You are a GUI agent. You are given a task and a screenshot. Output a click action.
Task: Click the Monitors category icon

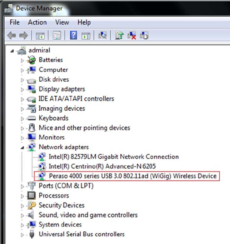32,137
